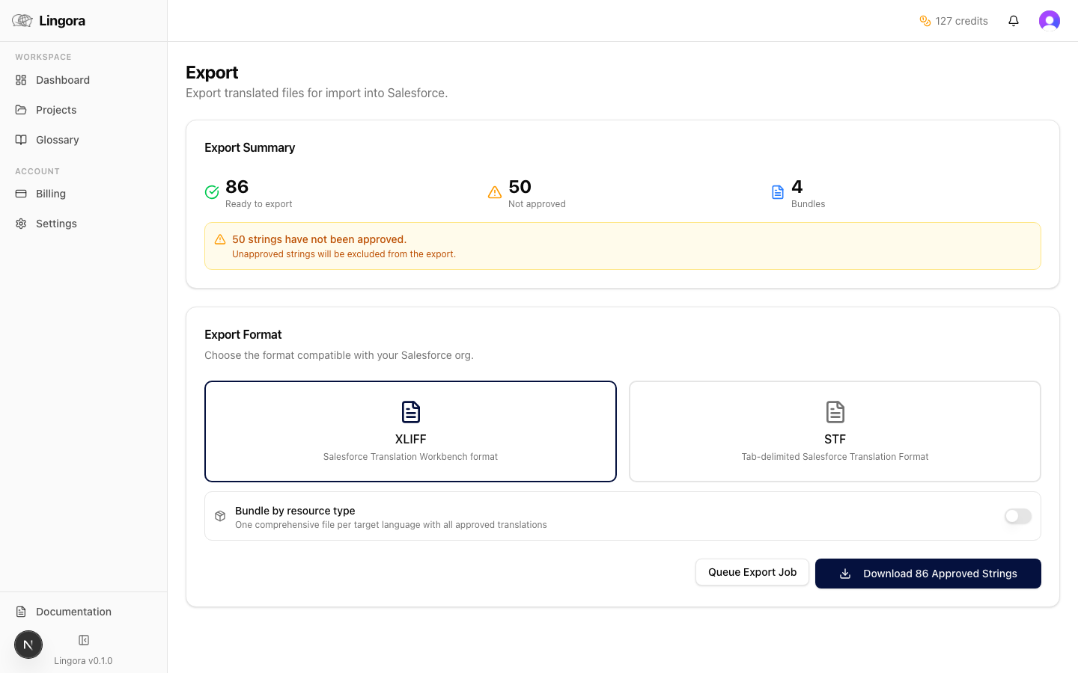This screenshot has height=673, width=1078.
Task: Select the XLIFF export format card
Action: pyautogui.click(x=410, y=431)
